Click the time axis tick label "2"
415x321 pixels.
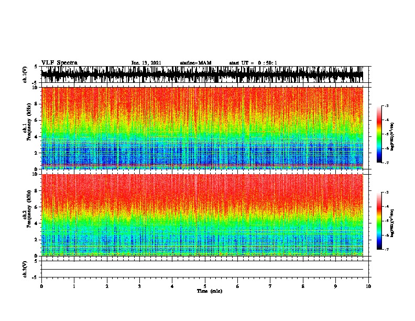[x=107, y=286]
